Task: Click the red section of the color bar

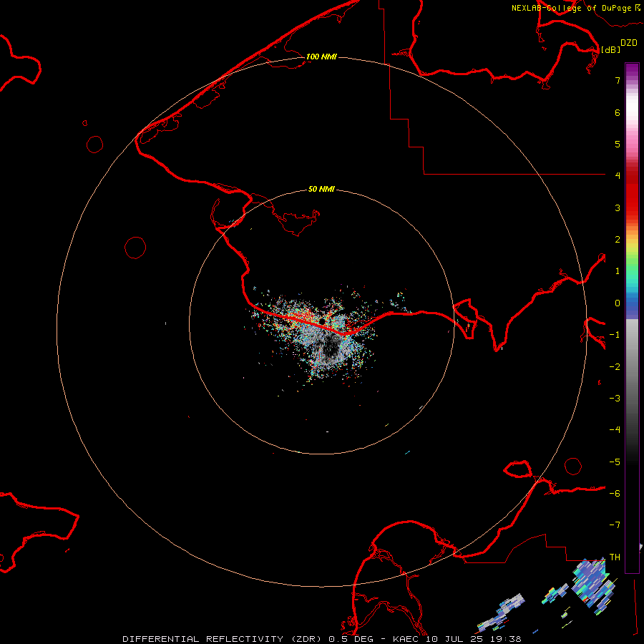Action: [x=632, y=193]
